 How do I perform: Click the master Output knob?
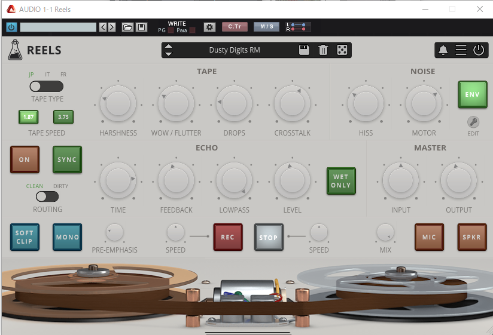pyautogui.click(x=459, y=180)
